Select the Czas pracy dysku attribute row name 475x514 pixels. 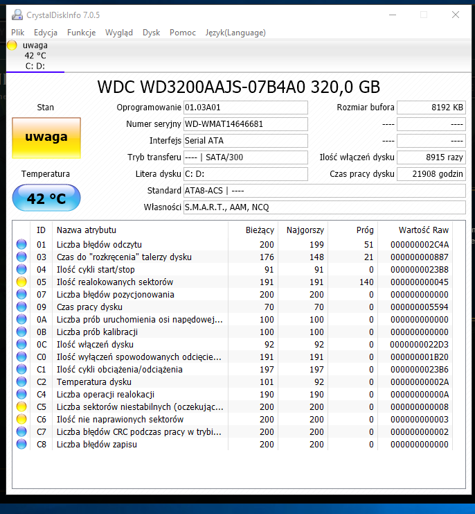coord(89,307)
